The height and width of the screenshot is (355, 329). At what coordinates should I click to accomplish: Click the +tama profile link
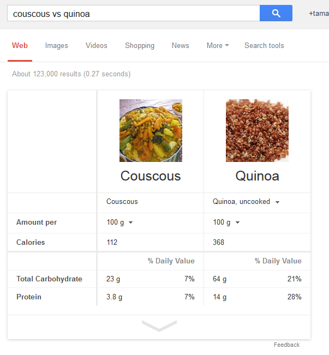tap(318, 13)
